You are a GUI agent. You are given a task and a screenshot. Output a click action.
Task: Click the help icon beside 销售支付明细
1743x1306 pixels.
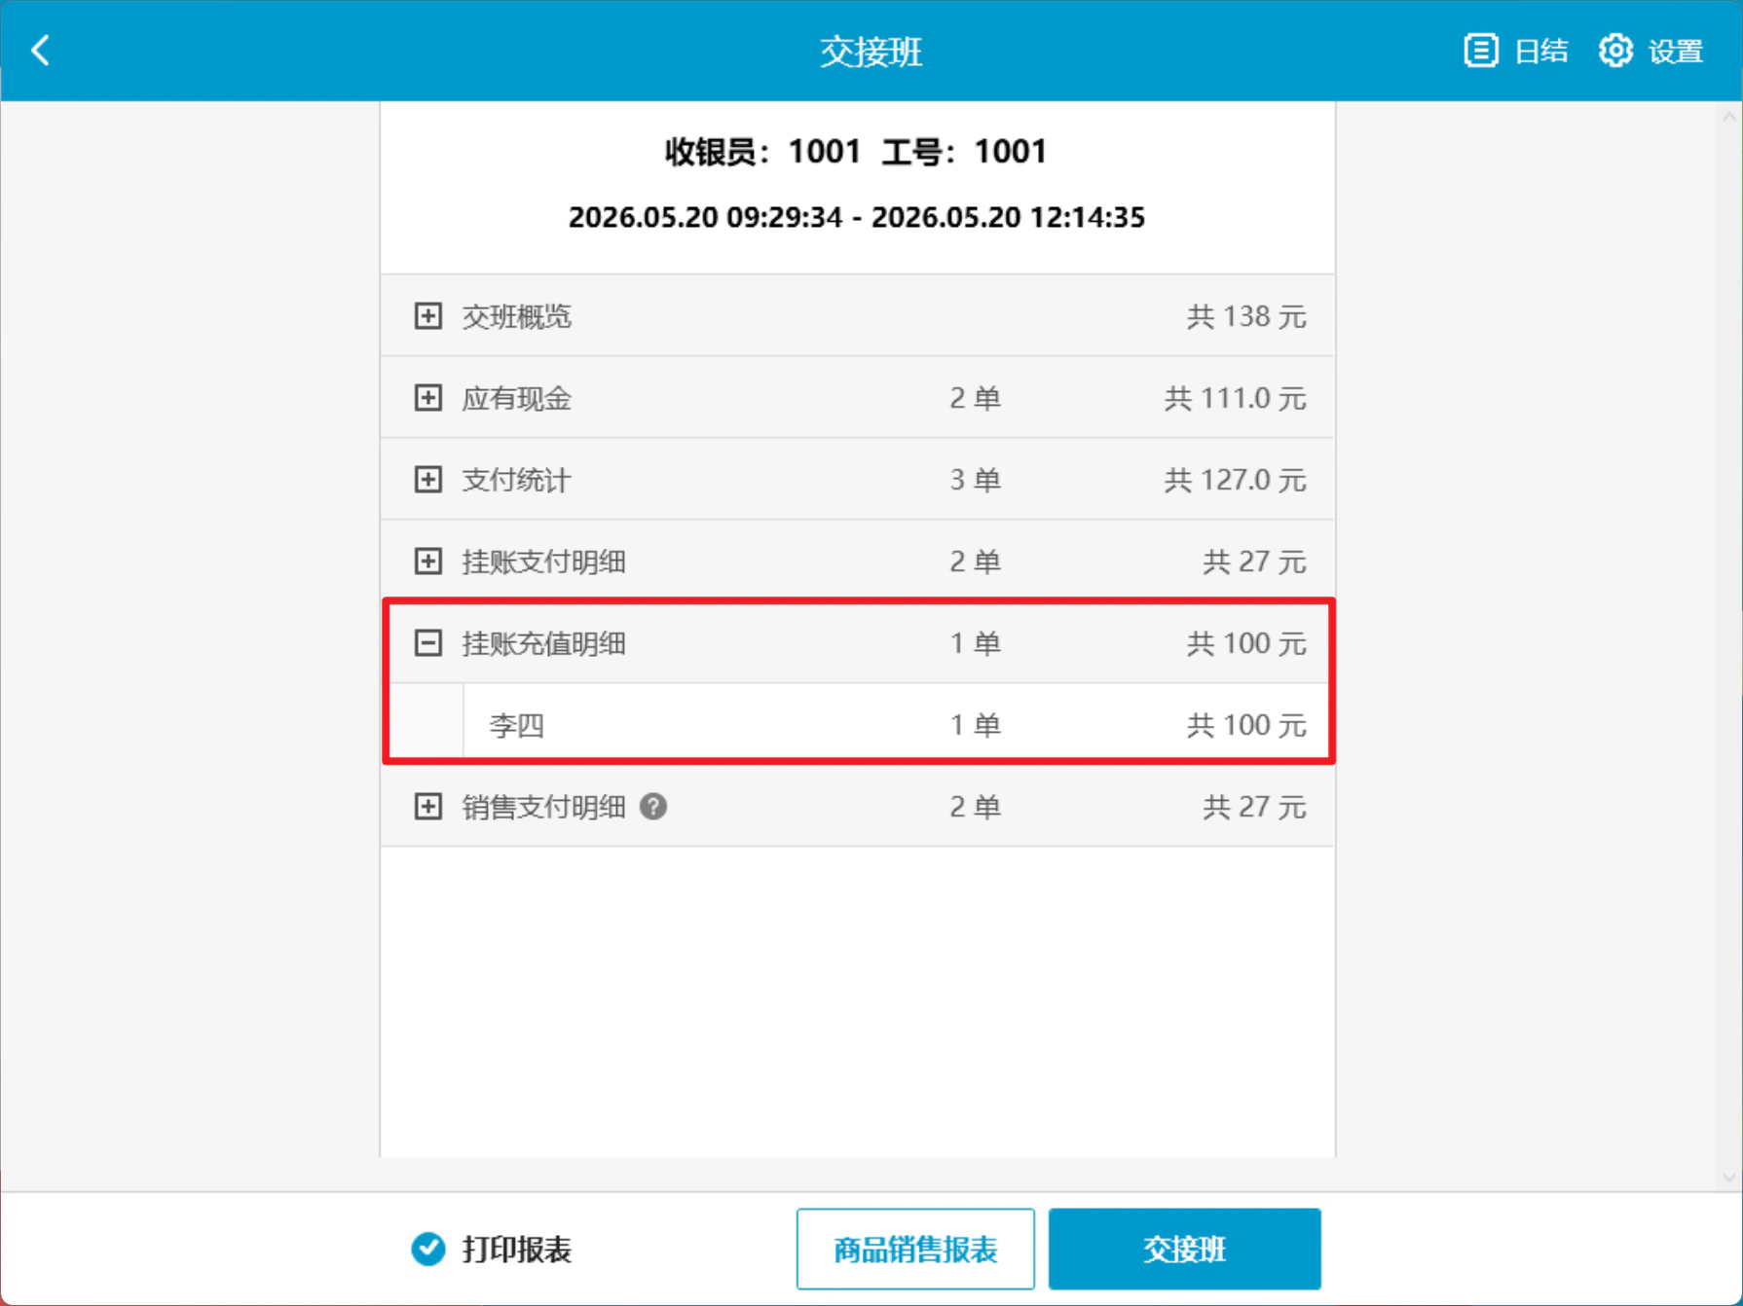pyautogui.click(x=653, y=807)
